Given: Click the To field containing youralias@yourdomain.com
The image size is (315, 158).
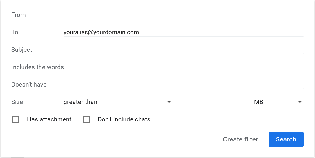Looking at the screenshot, I should coord(183,32).
